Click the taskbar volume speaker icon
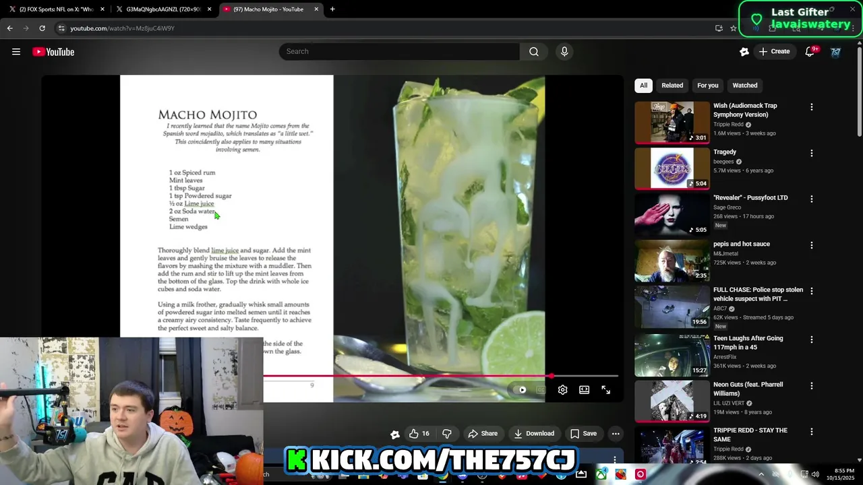Screen dimensions: 863x485 click(815, 474)
